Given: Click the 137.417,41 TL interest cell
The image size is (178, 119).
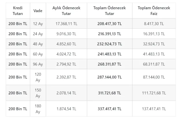Looking at the screenshot, I should click(154, 109).
